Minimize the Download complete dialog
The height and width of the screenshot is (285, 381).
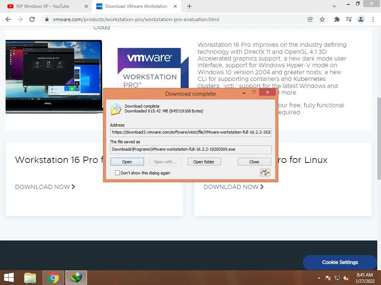pos(244,93)
